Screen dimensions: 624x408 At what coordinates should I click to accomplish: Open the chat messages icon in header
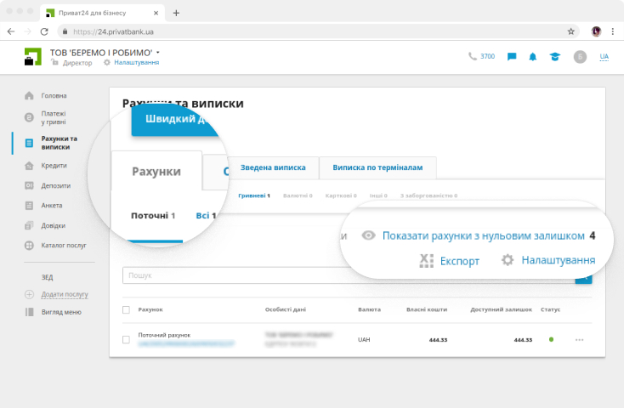click(x=512, y=57)
